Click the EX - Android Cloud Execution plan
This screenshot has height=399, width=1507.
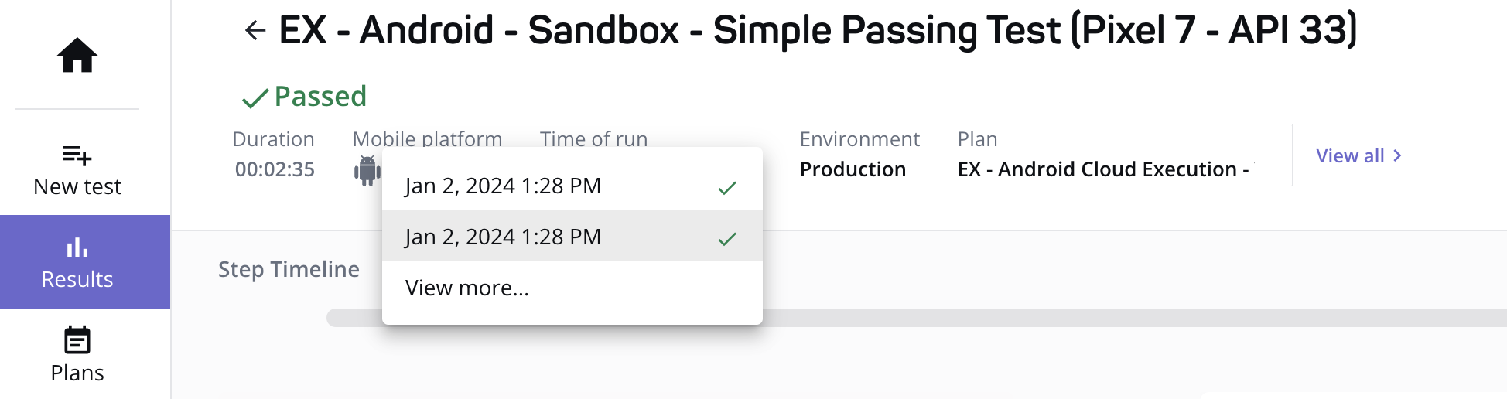click(x=1104, y=169)
